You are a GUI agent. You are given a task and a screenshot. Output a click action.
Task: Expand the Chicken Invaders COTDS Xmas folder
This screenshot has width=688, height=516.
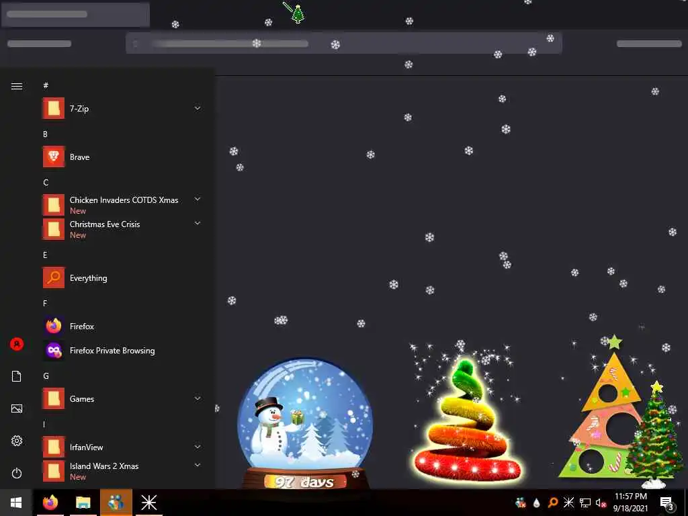198,199
